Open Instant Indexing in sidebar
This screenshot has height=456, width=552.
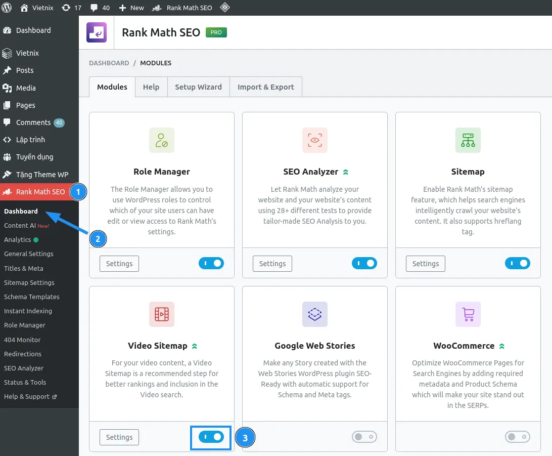click(x=28, y=311)
